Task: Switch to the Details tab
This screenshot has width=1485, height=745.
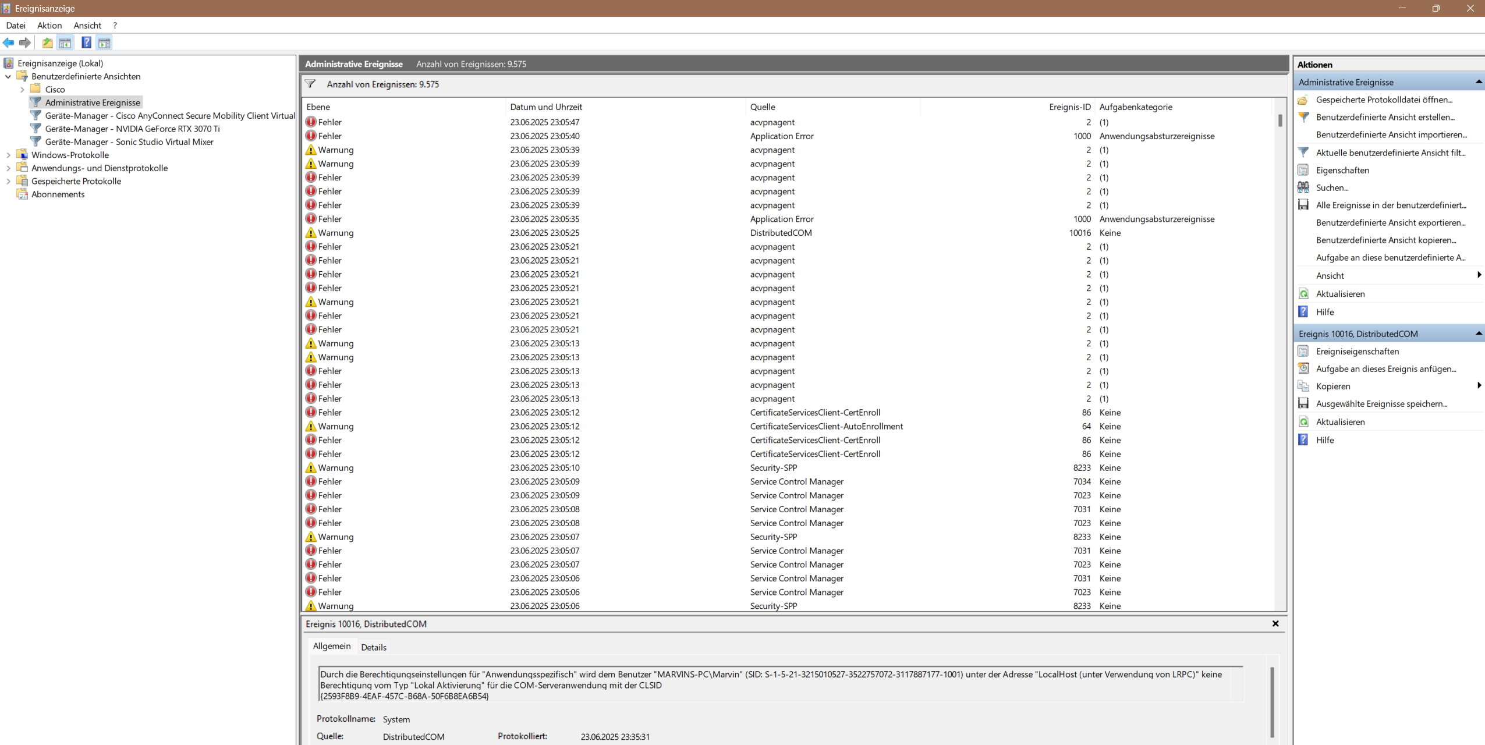Action: pyautogui.click(x=373, y=647)
